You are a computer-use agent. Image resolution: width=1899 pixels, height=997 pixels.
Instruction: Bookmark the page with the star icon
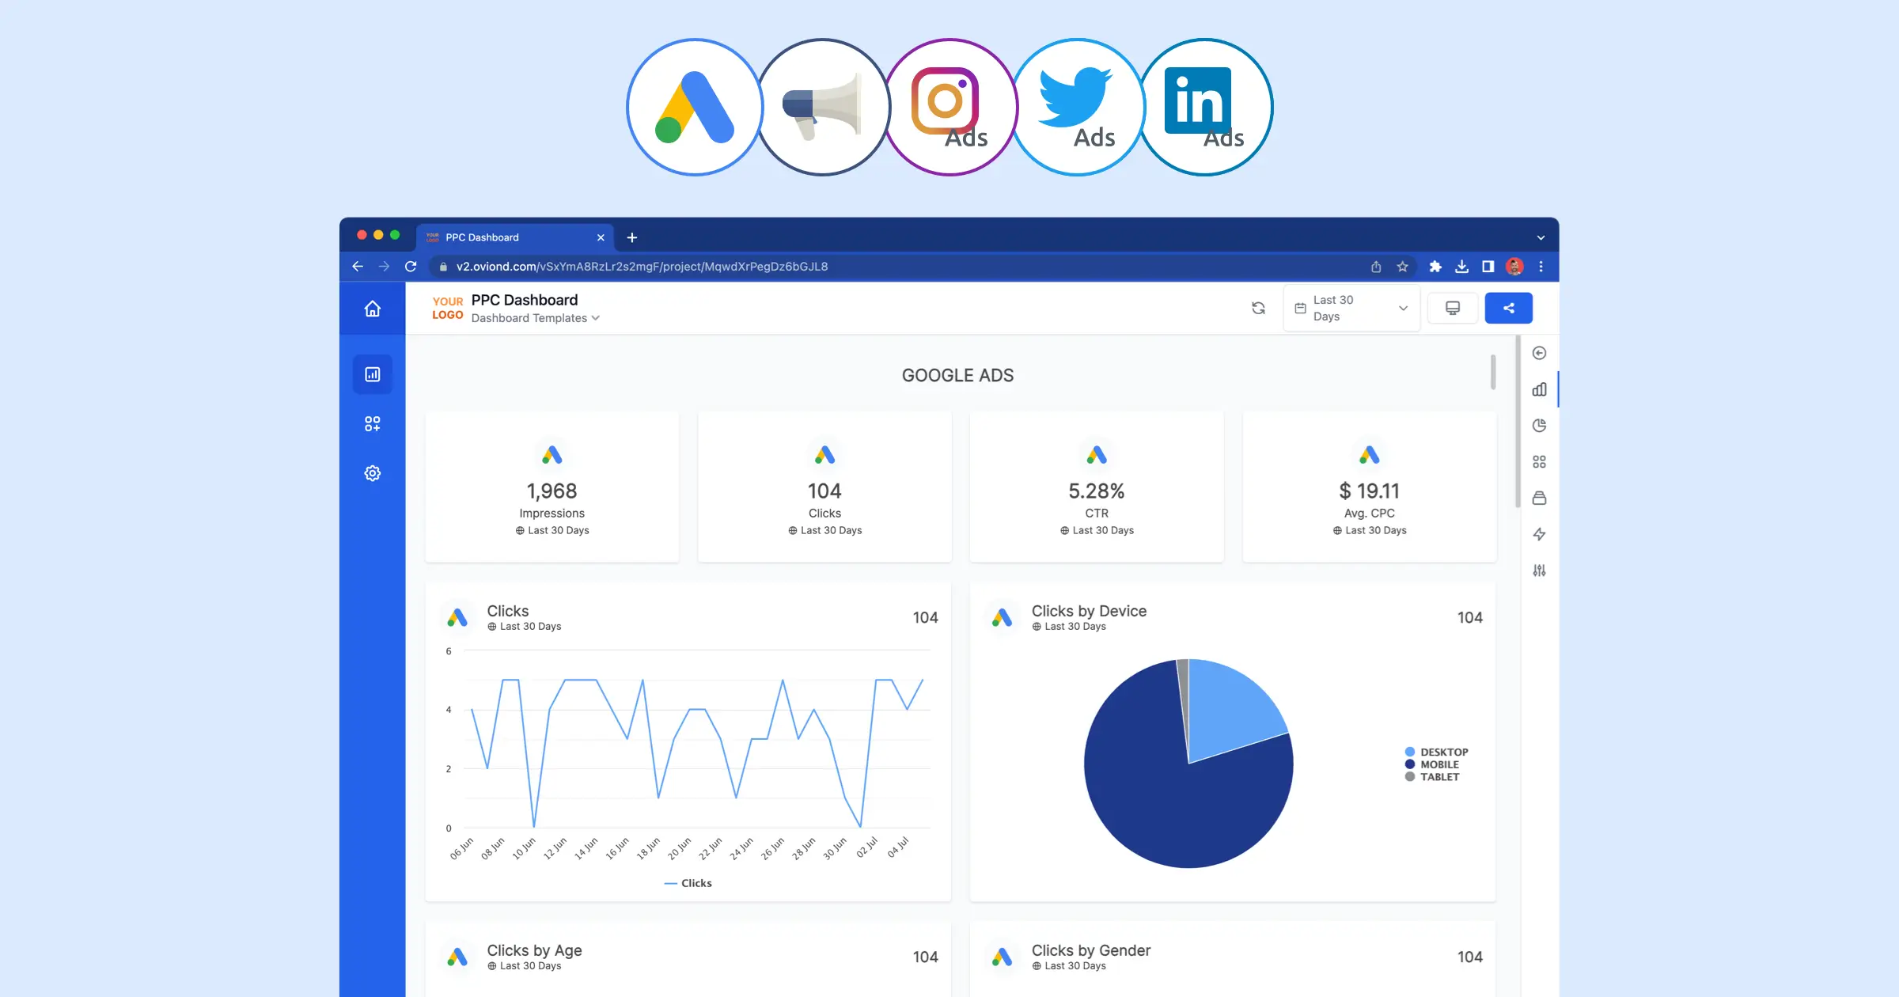[x=1402, y=267]
